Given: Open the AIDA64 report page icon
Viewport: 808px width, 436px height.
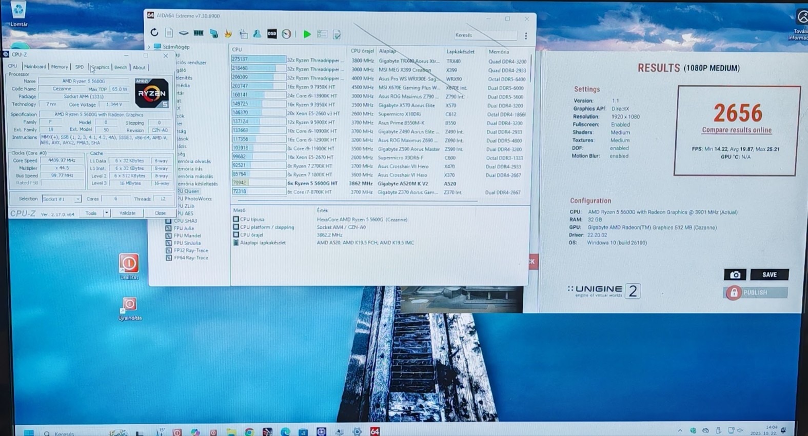Looking at the screenshot, I should (169, 33).
